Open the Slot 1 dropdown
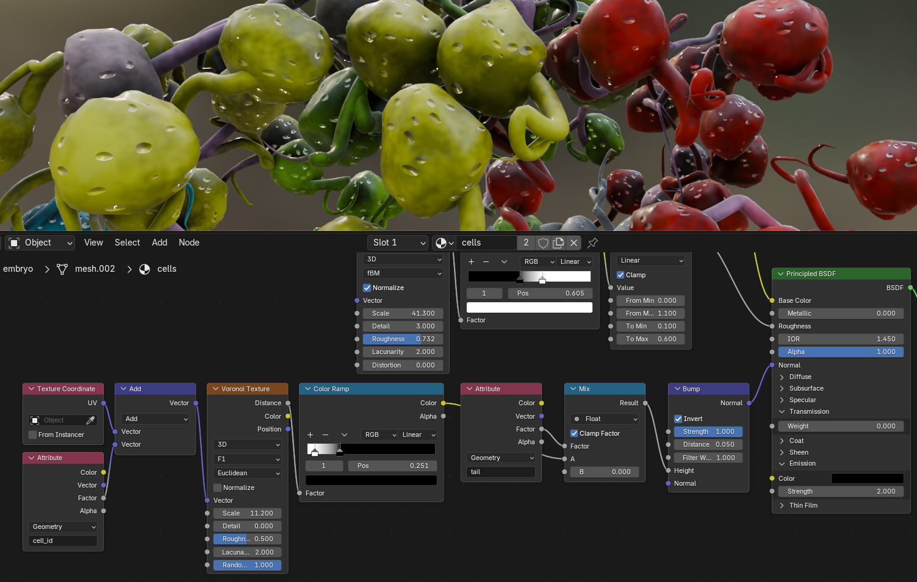Viewport: 917px width, 582px height. tap(398, 243)
